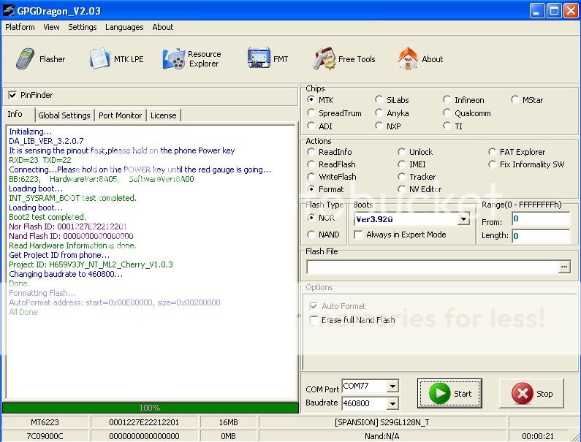Select SiLabs chip option
Image resolution: width=581 pixels, height=442 pixels.
coord(379,99)
